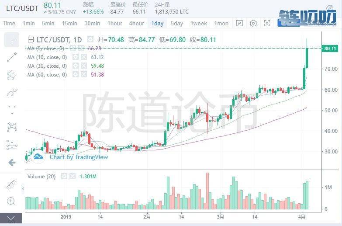
Task: Select the brush drawing tool
Action: pyautogui.click(x=12, y=93)
